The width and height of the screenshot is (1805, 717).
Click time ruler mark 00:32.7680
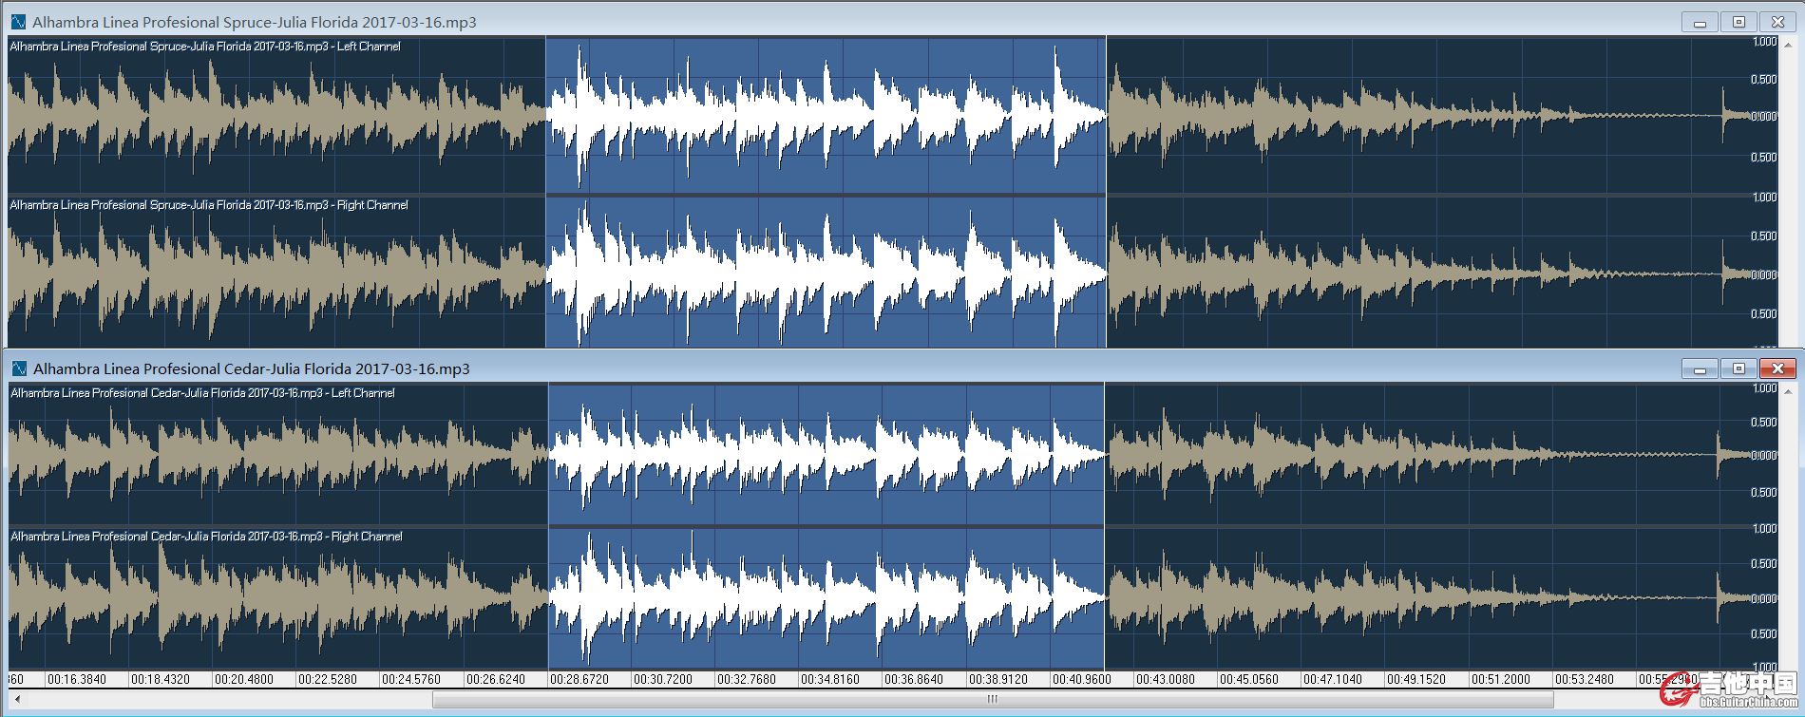click(x=747, y=680)
